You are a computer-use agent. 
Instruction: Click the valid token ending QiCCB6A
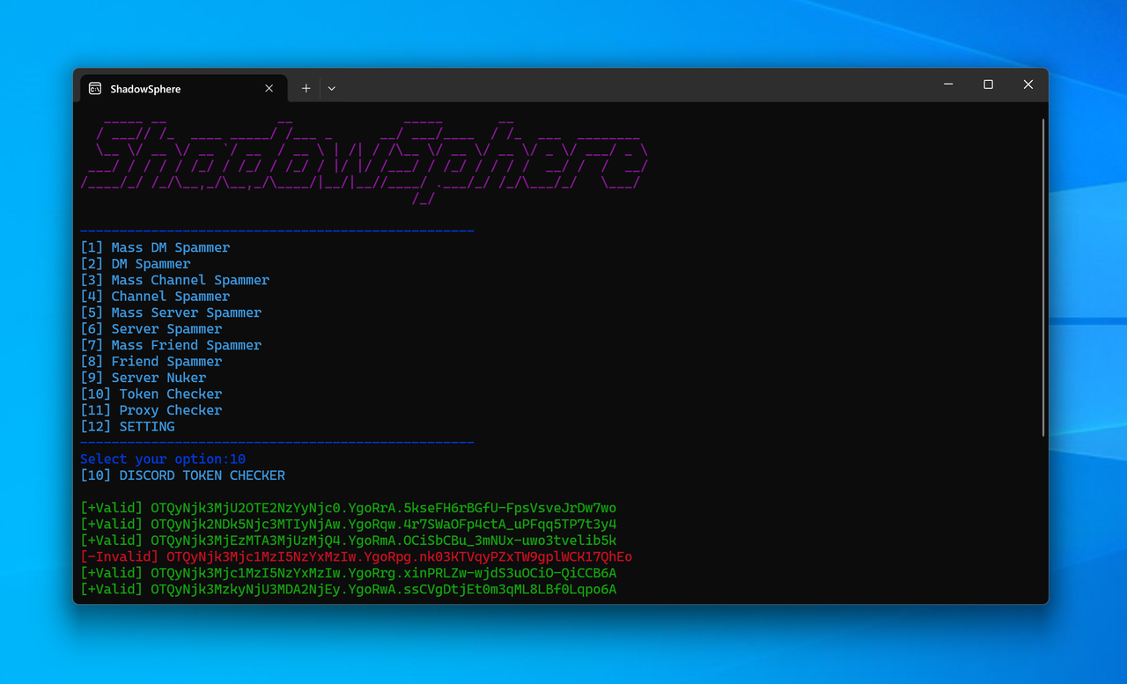(x=349, y=573)
